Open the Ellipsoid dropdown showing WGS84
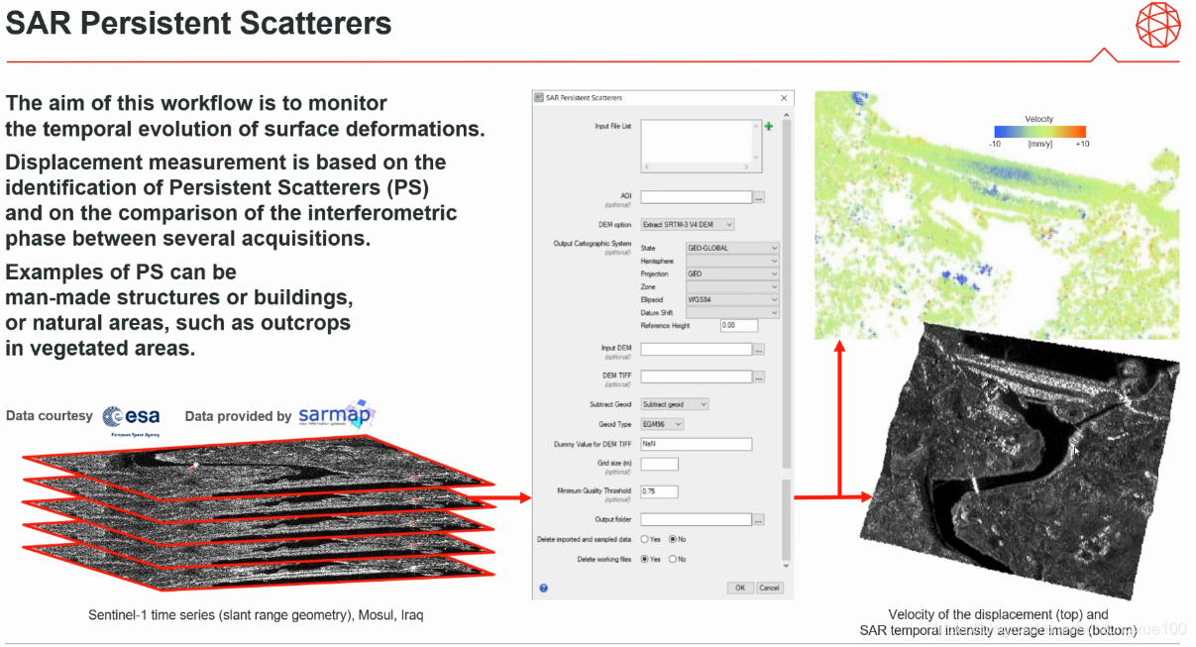 click(x=732, y=299)
